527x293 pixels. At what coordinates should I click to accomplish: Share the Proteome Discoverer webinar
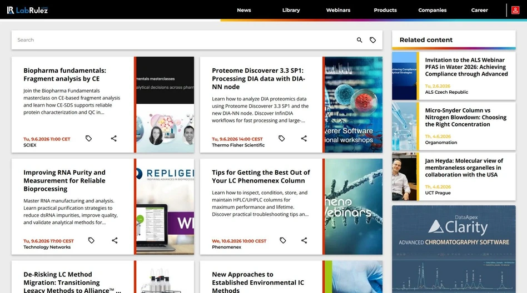click(304, 138)
